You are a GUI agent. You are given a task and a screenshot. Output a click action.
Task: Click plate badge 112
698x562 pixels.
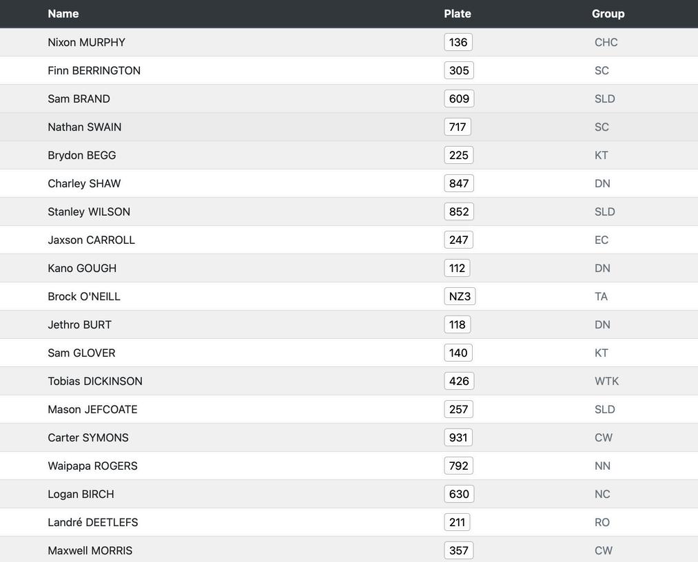point(457,268)
